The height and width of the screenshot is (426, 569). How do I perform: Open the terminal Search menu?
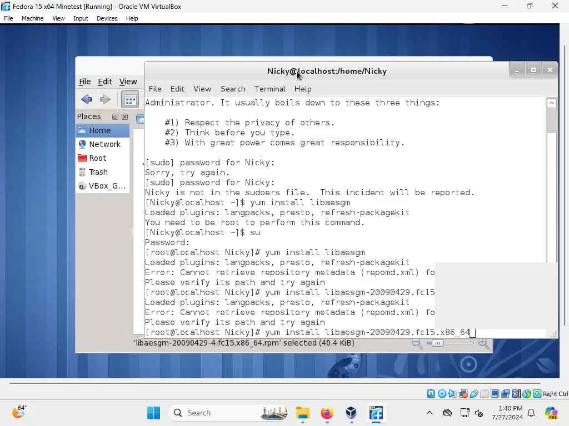point(233,89)
